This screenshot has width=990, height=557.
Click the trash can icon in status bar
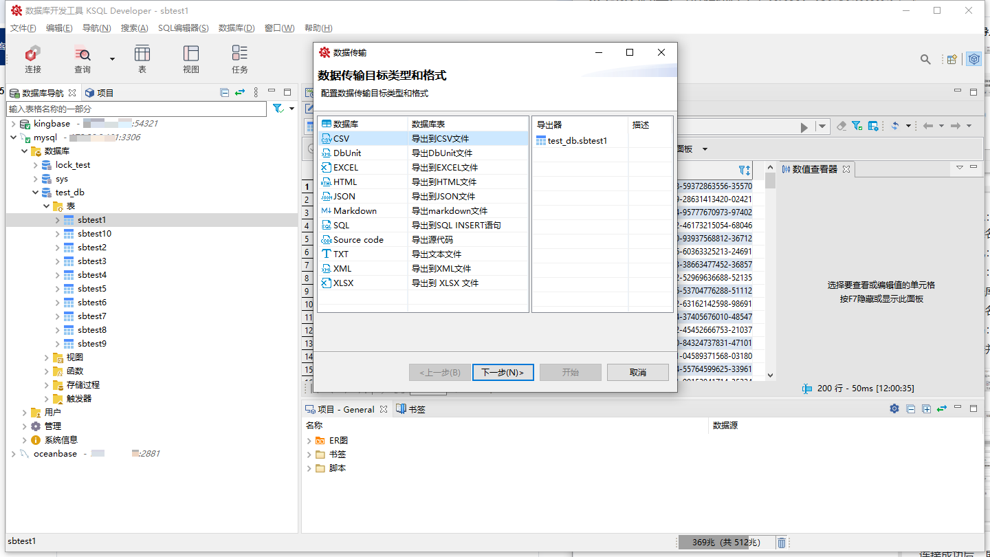tap(782, 543)
